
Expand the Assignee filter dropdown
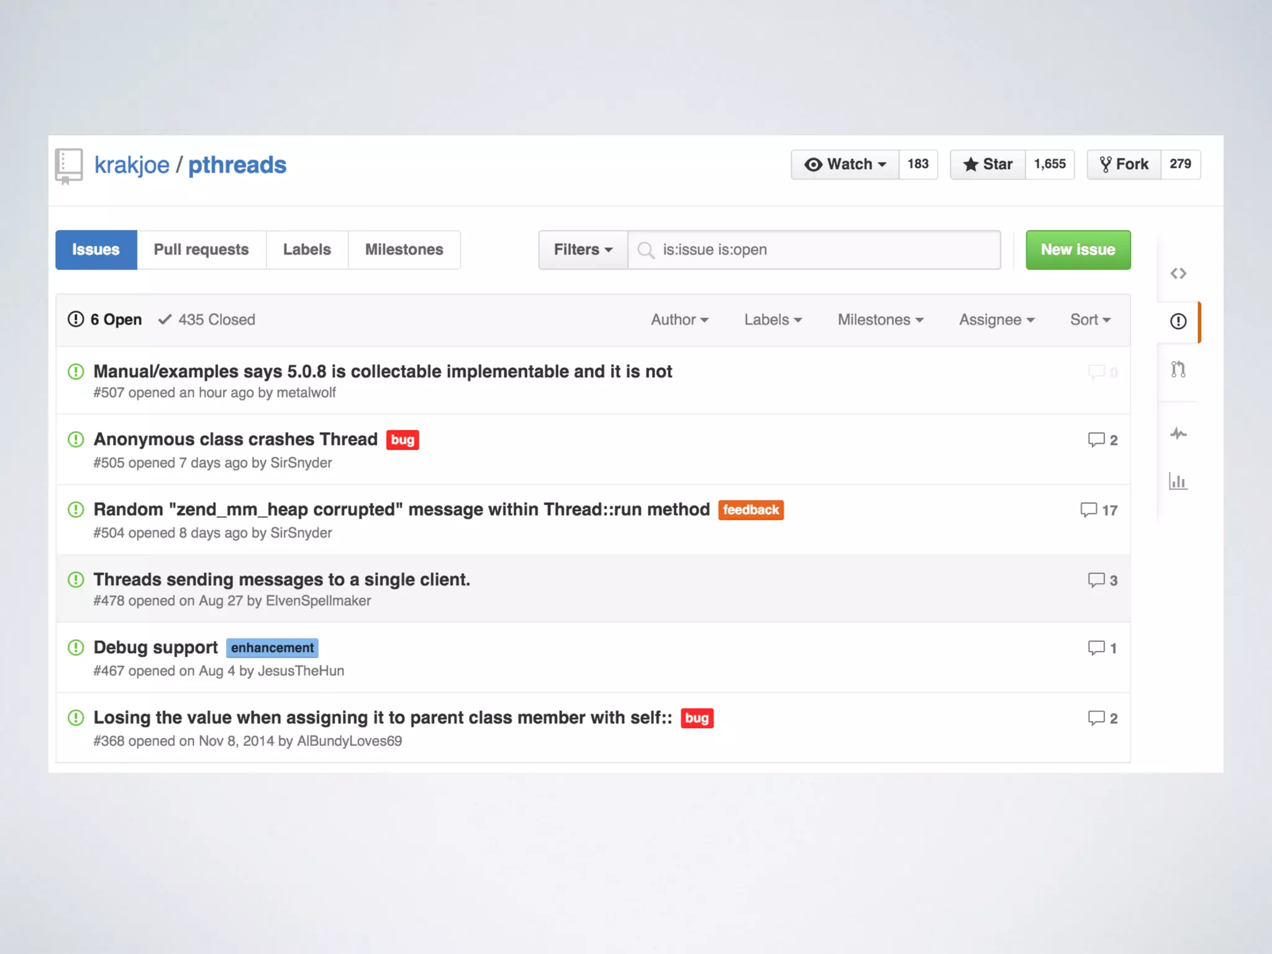click(997, 320)
